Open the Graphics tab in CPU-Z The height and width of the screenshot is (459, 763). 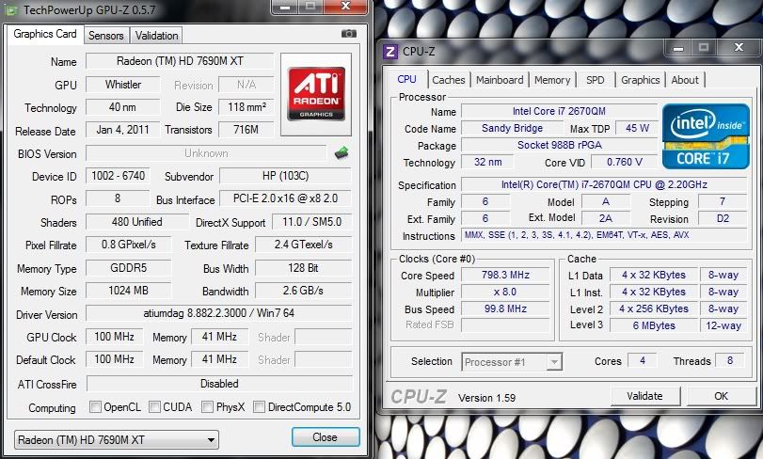(x=641, y=80)
